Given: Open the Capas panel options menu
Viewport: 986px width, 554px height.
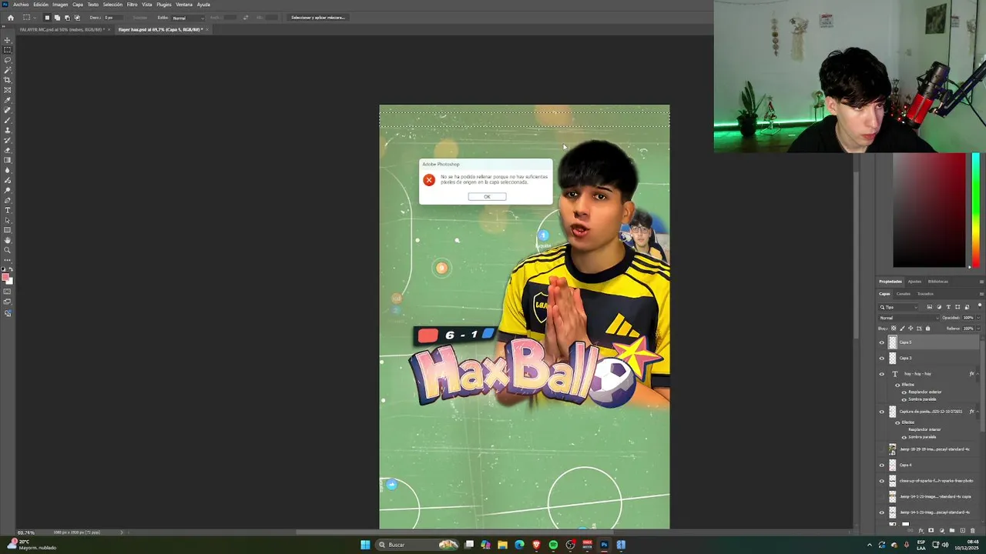Looking at the screenshot, I should point(981,294).
